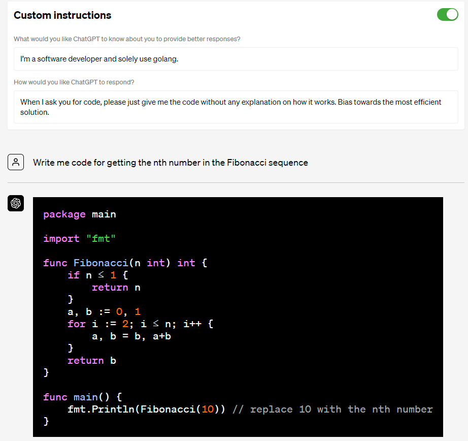This screenshot has height=441, width=468.
Task: Click the Custom instructions heading
Action: pos(62,15)
